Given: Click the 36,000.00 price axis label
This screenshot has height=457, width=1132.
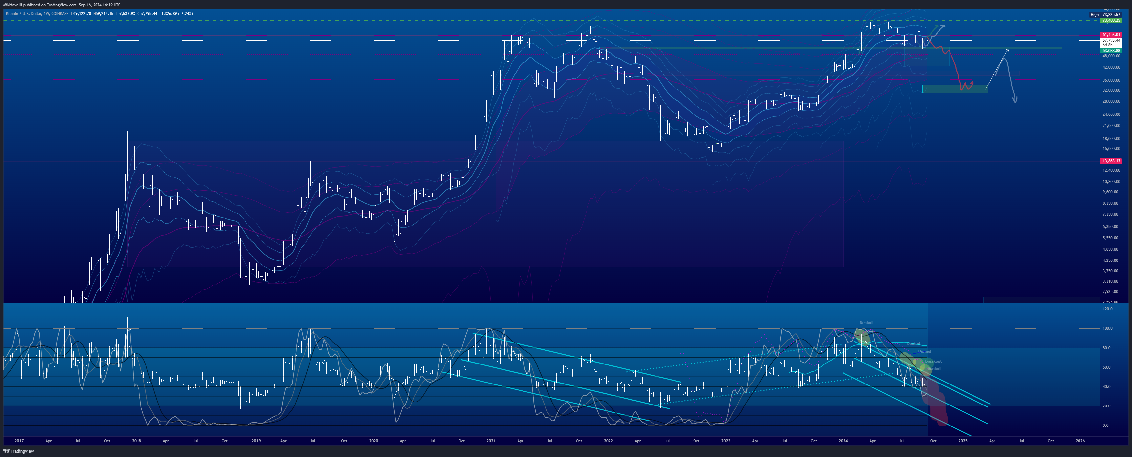Looking at the screenshot, I should point(1111,80).
